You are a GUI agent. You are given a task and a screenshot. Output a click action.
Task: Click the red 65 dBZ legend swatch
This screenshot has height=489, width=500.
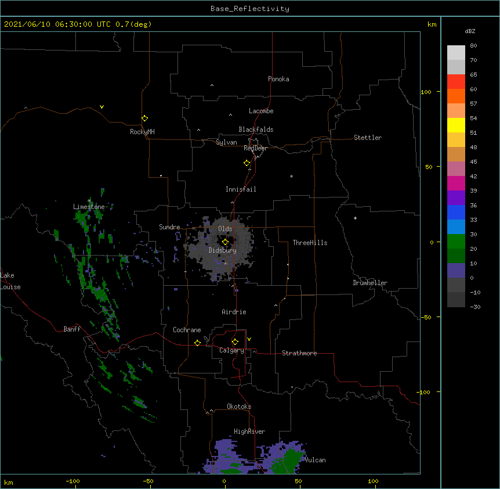(x=456, y=81)
